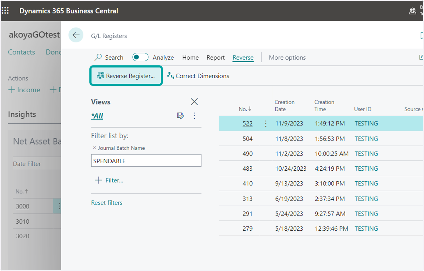The image size is (424, 271).
Task: Click creation date 11/9/2023
Action: (x=289, y=123)
